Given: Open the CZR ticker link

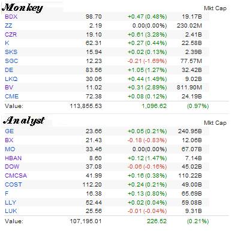Looking at the screenshot, I should coord(11,35).
